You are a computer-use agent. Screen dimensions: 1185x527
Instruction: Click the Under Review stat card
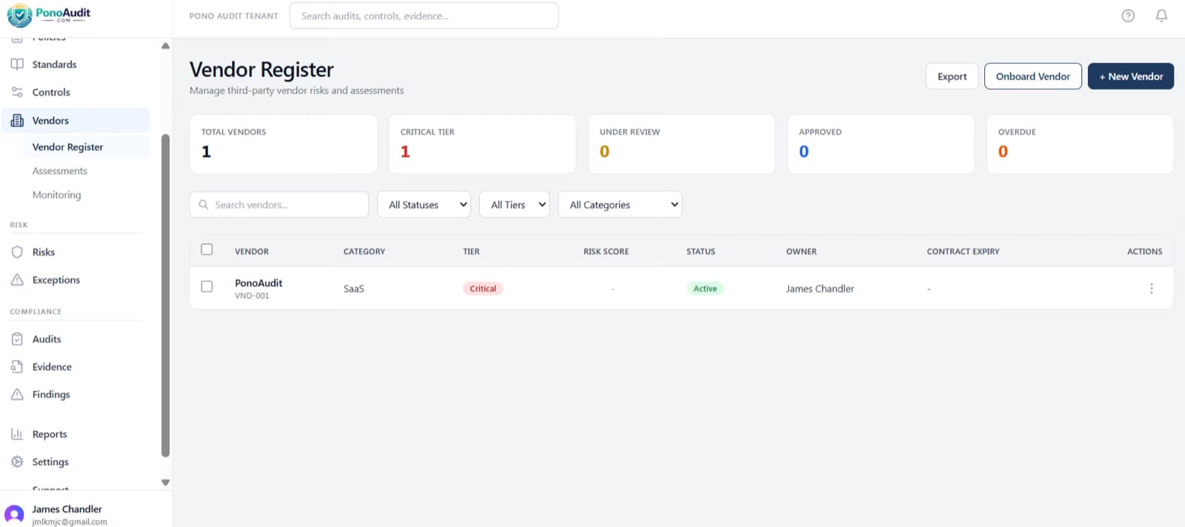tap(681, 144)
